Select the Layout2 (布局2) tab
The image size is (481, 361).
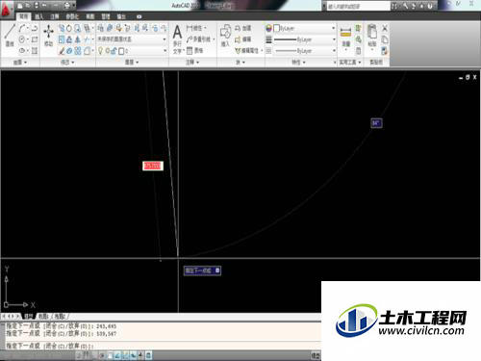(x=60, y=317)
